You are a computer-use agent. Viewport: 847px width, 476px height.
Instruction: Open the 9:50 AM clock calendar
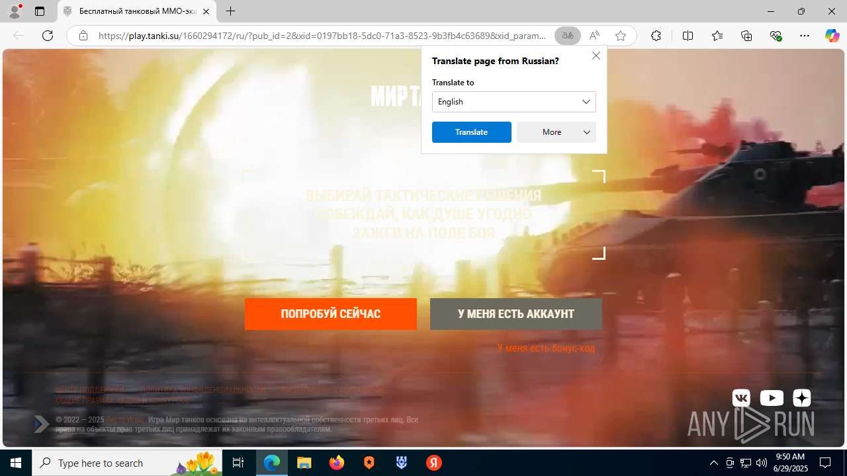[790, 463]
